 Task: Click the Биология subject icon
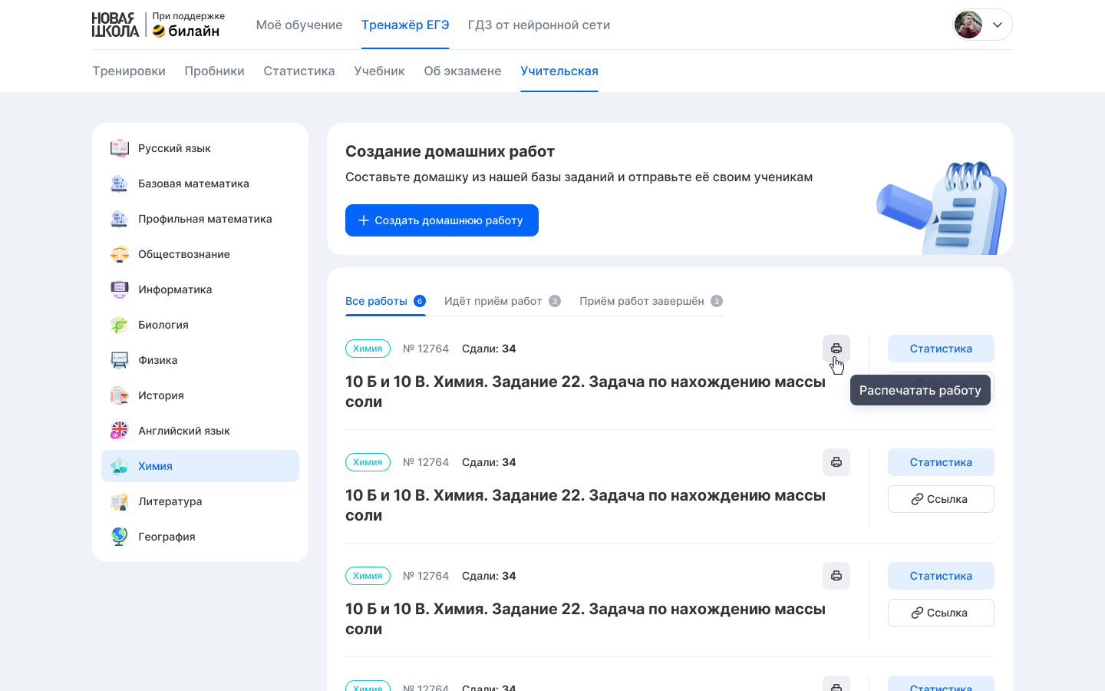coord(119,325)
